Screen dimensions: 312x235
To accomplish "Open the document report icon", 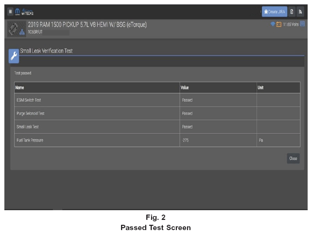I will [x=292, y=12].
